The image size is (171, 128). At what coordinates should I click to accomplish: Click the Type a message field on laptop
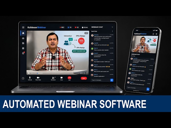point(100,80)
